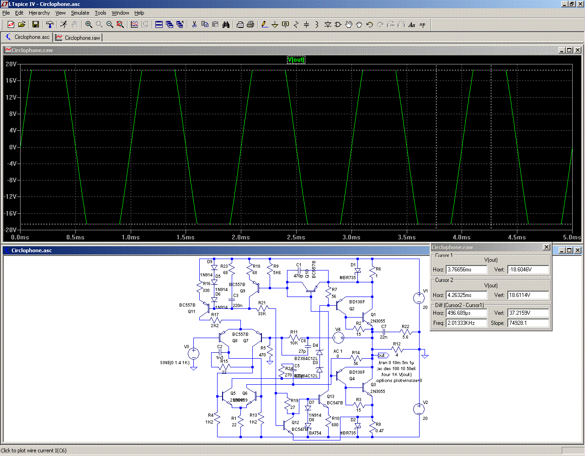585x456 pixels.
Task: Switch to the Circlophone.raw tab
Action: point(78,38)
